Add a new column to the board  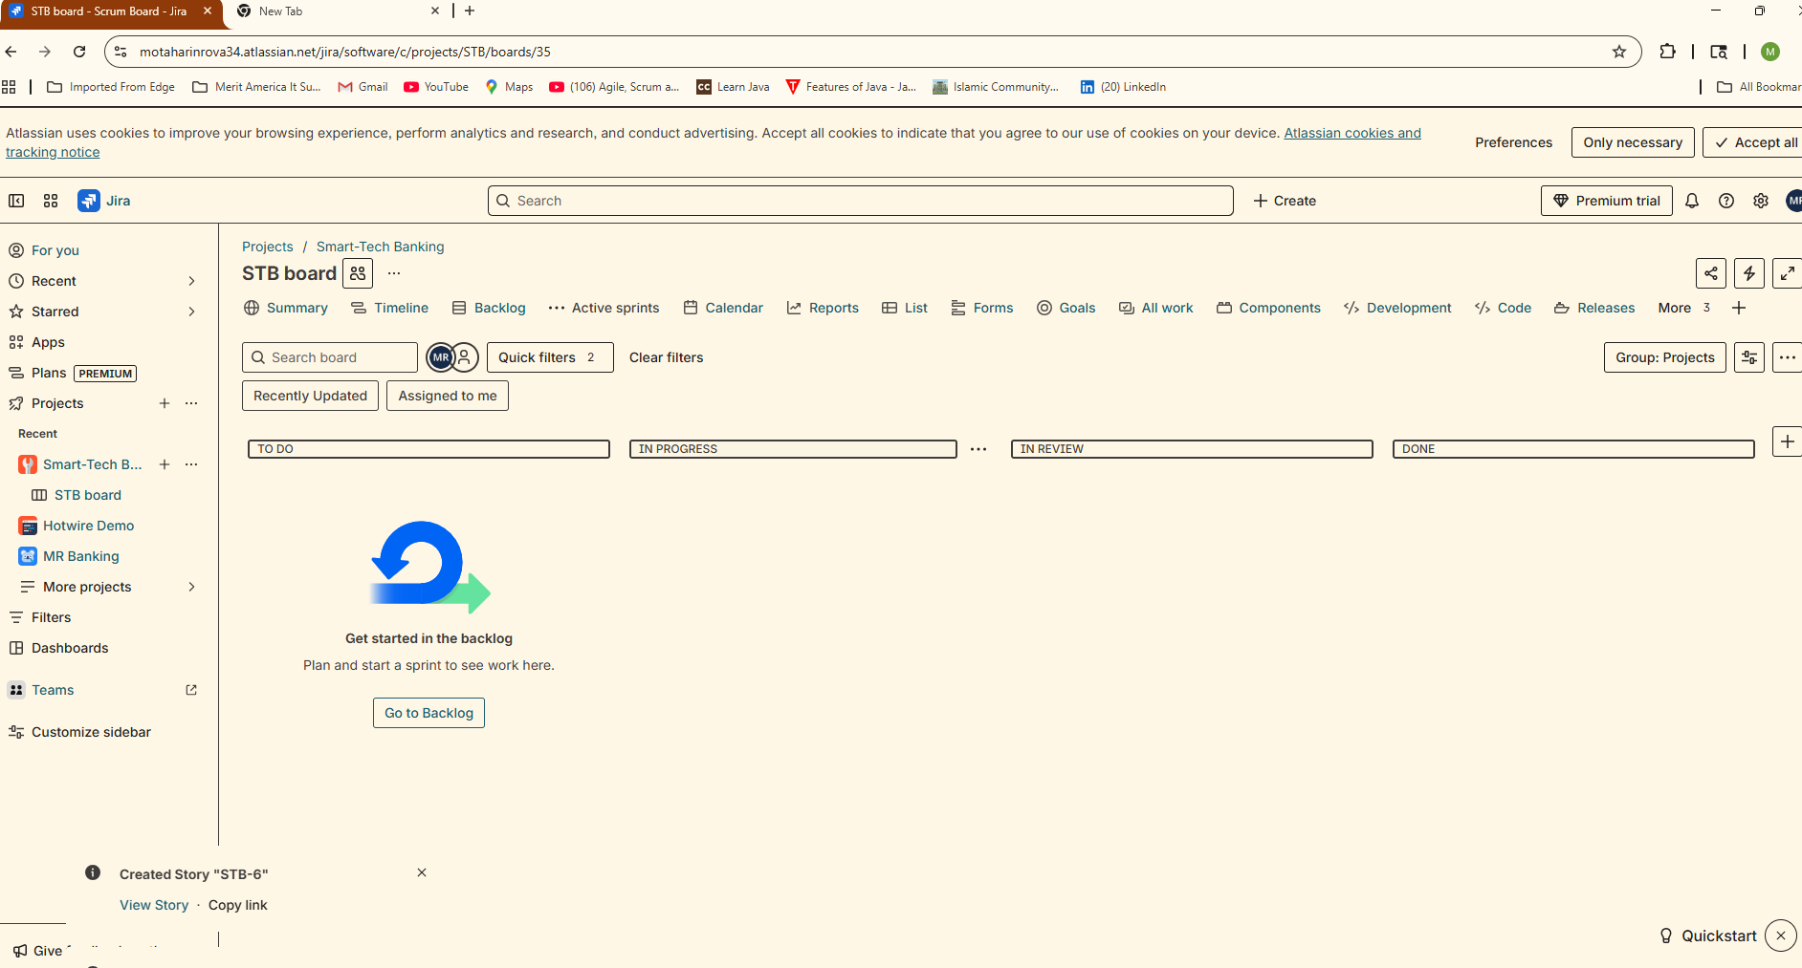click(x=1787, y=441)
